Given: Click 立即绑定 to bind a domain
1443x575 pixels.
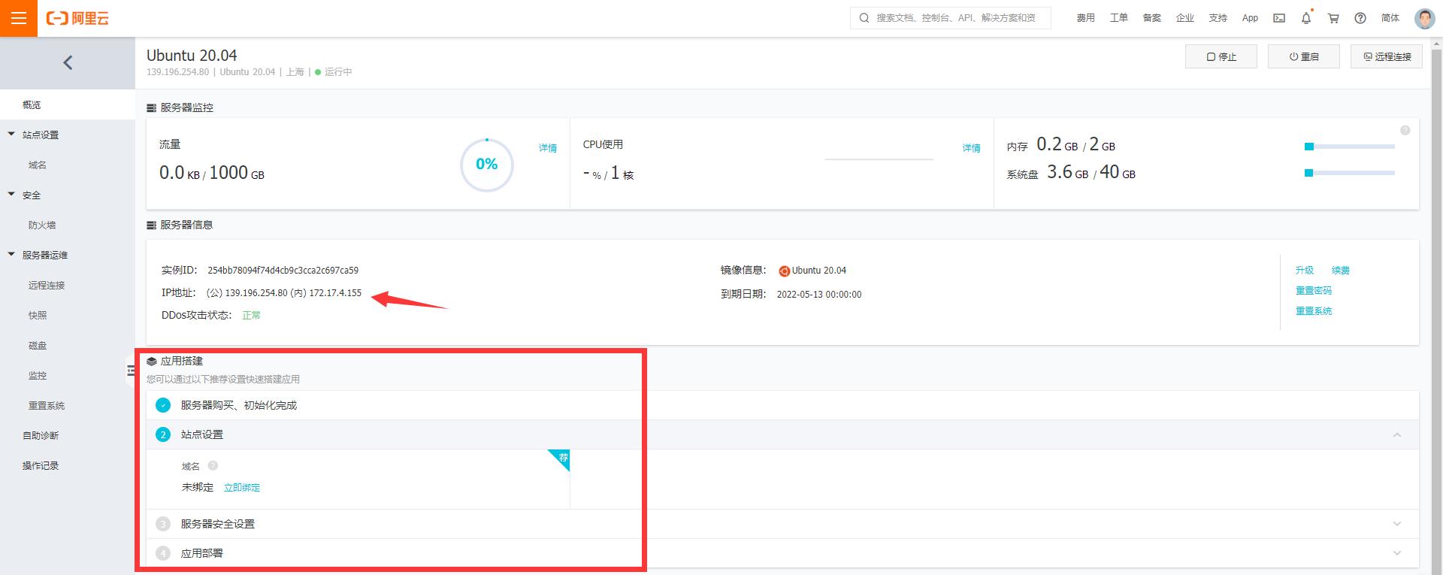Looking at the screenshot, I should pyautogui.click(x=242, y=488).
